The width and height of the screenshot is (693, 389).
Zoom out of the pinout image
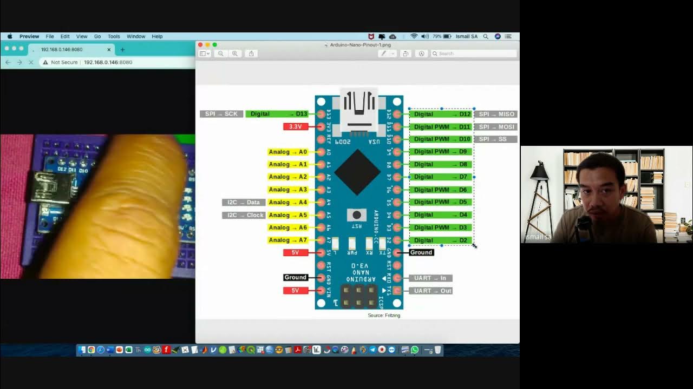[221, 53]
